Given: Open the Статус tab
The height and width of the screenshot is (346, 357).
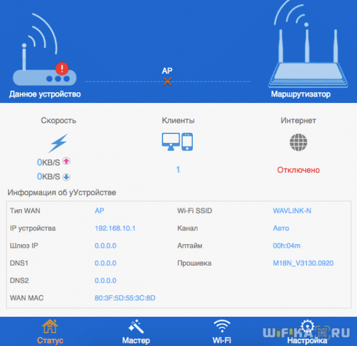Looking at the screenshot, I should (x=50, y=332).
